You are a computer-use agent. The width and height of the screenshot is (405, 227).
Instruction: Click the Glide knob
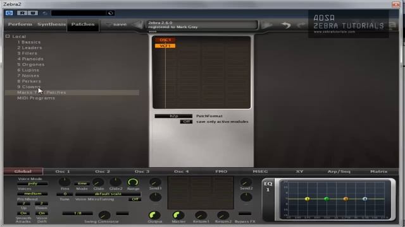point(98,182)
